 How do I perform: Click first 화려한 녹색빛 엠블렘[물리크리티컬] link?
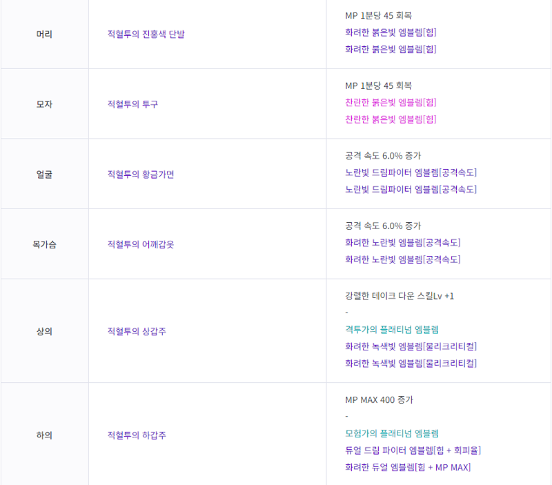tap(411, 347)
